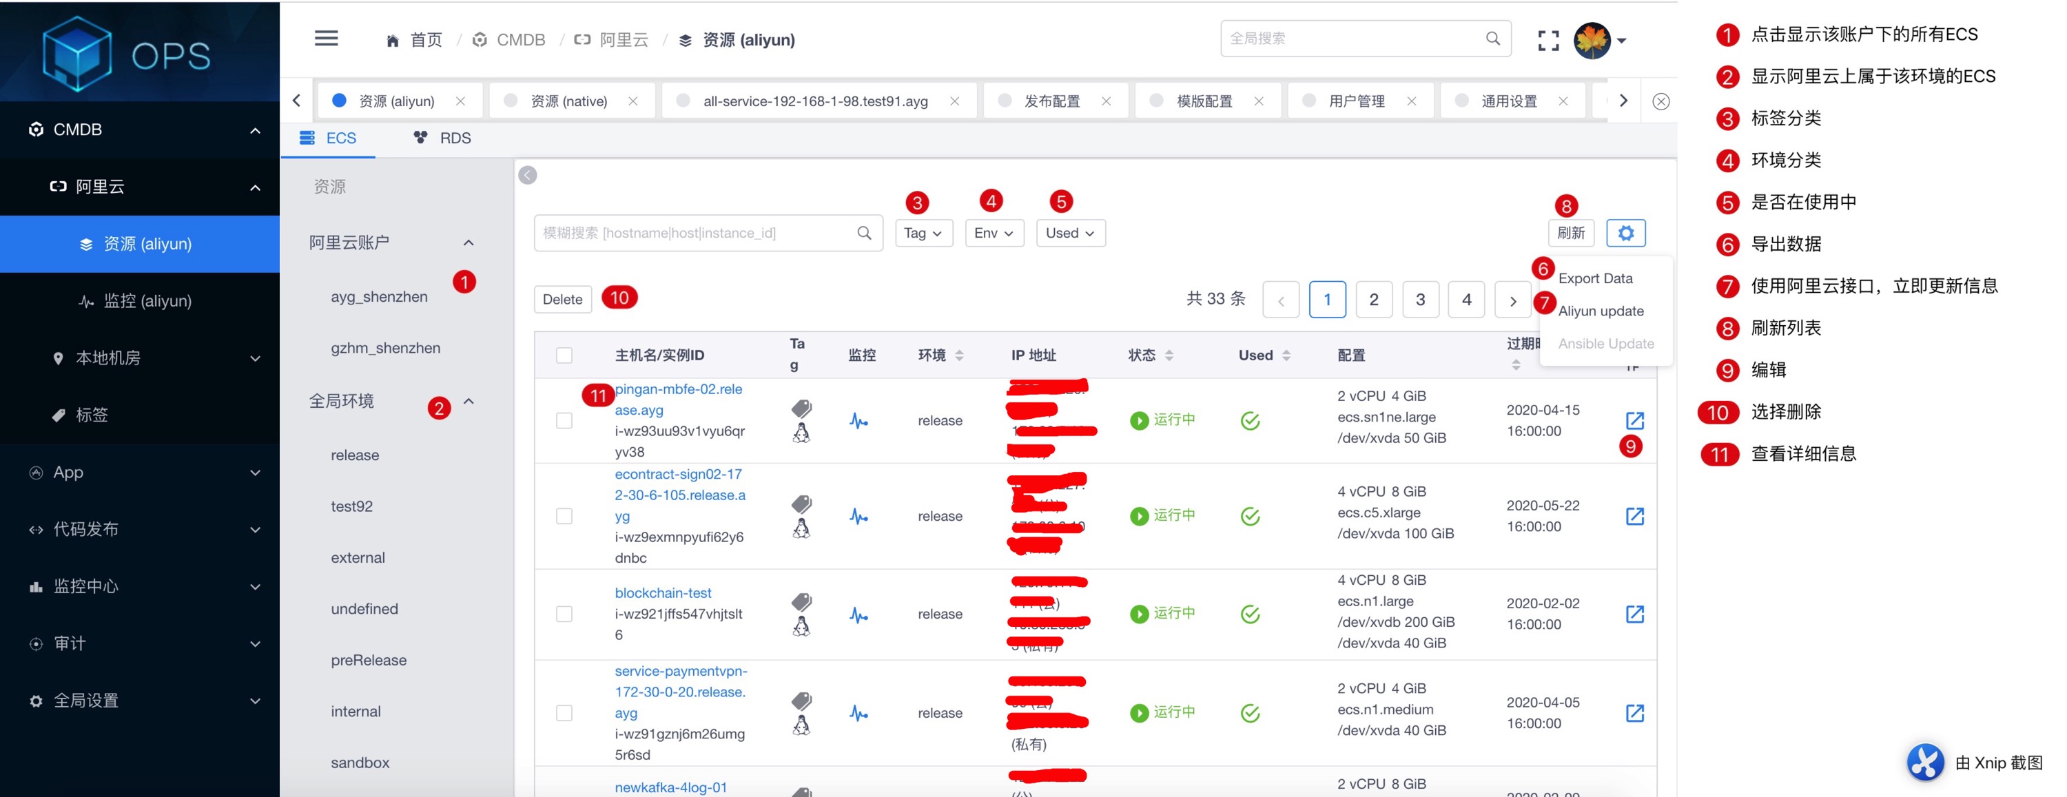Choose Export Data from settings menu

tap(1594, 278)
